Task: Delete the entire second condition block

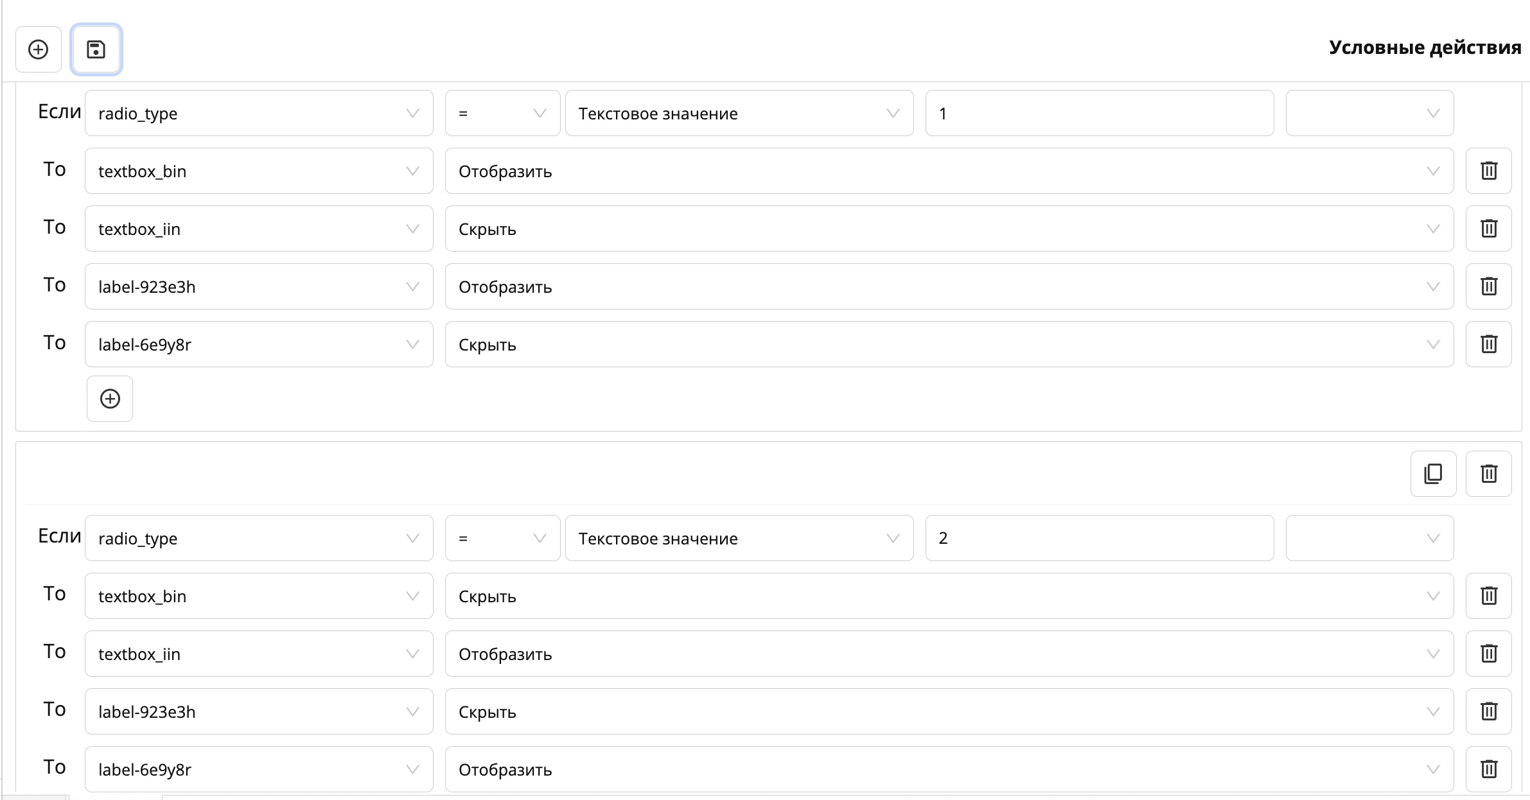Action: click(1488, 474)
